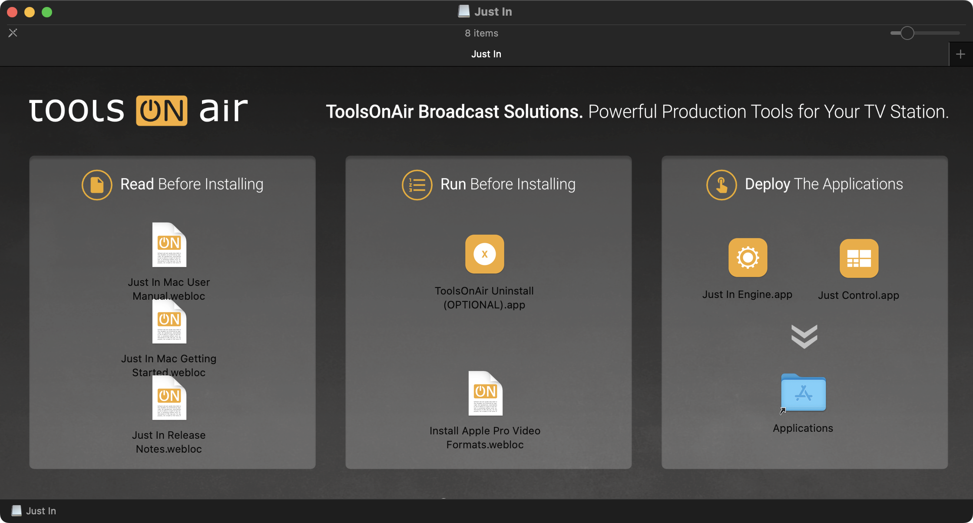Click the 8 items status text
Image resolution: width=973 pixels, height=523 pixels.
pyautogui.click(x=482, y=33)
